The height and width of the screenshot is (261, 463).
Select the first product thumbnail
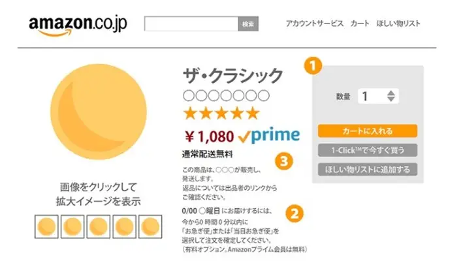tap(46, 226)
